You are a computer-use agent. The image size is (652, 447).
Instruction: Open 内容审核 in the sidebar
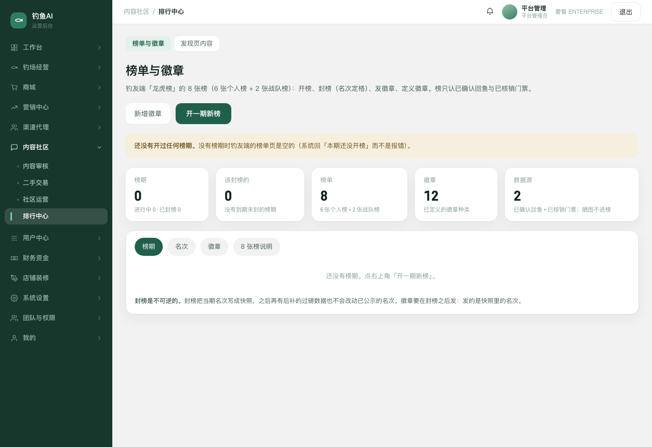pyautogui.click(x=56, y=166)
